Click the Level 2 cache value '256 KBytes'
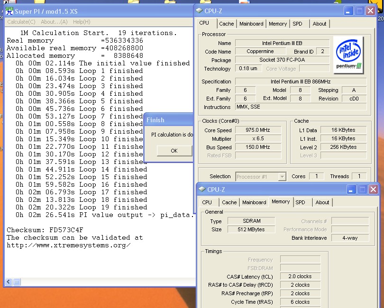Image resolution: width=384 pixels, height=308 pixels. [343, 147]
